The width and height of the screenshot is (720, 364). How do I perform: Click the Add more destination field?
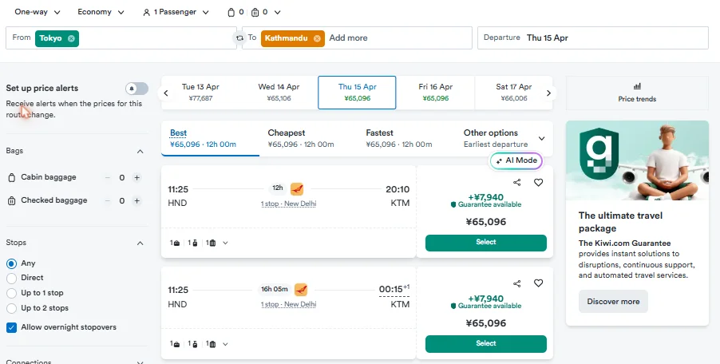348,38
